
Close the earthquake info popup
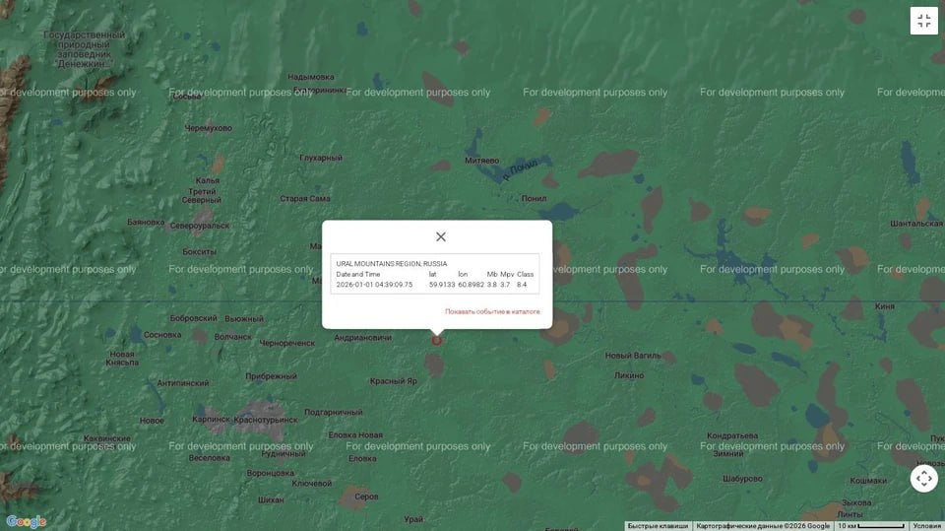440,236
